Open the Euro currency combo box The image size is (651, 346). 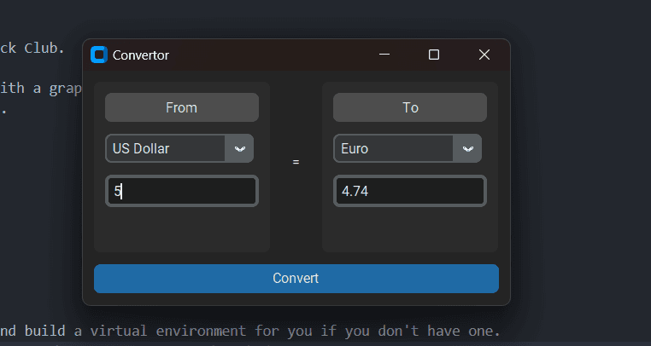click(394, 148)
